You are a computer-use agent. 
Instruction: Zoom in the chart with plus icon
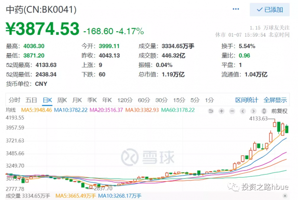tap(222, 111)
